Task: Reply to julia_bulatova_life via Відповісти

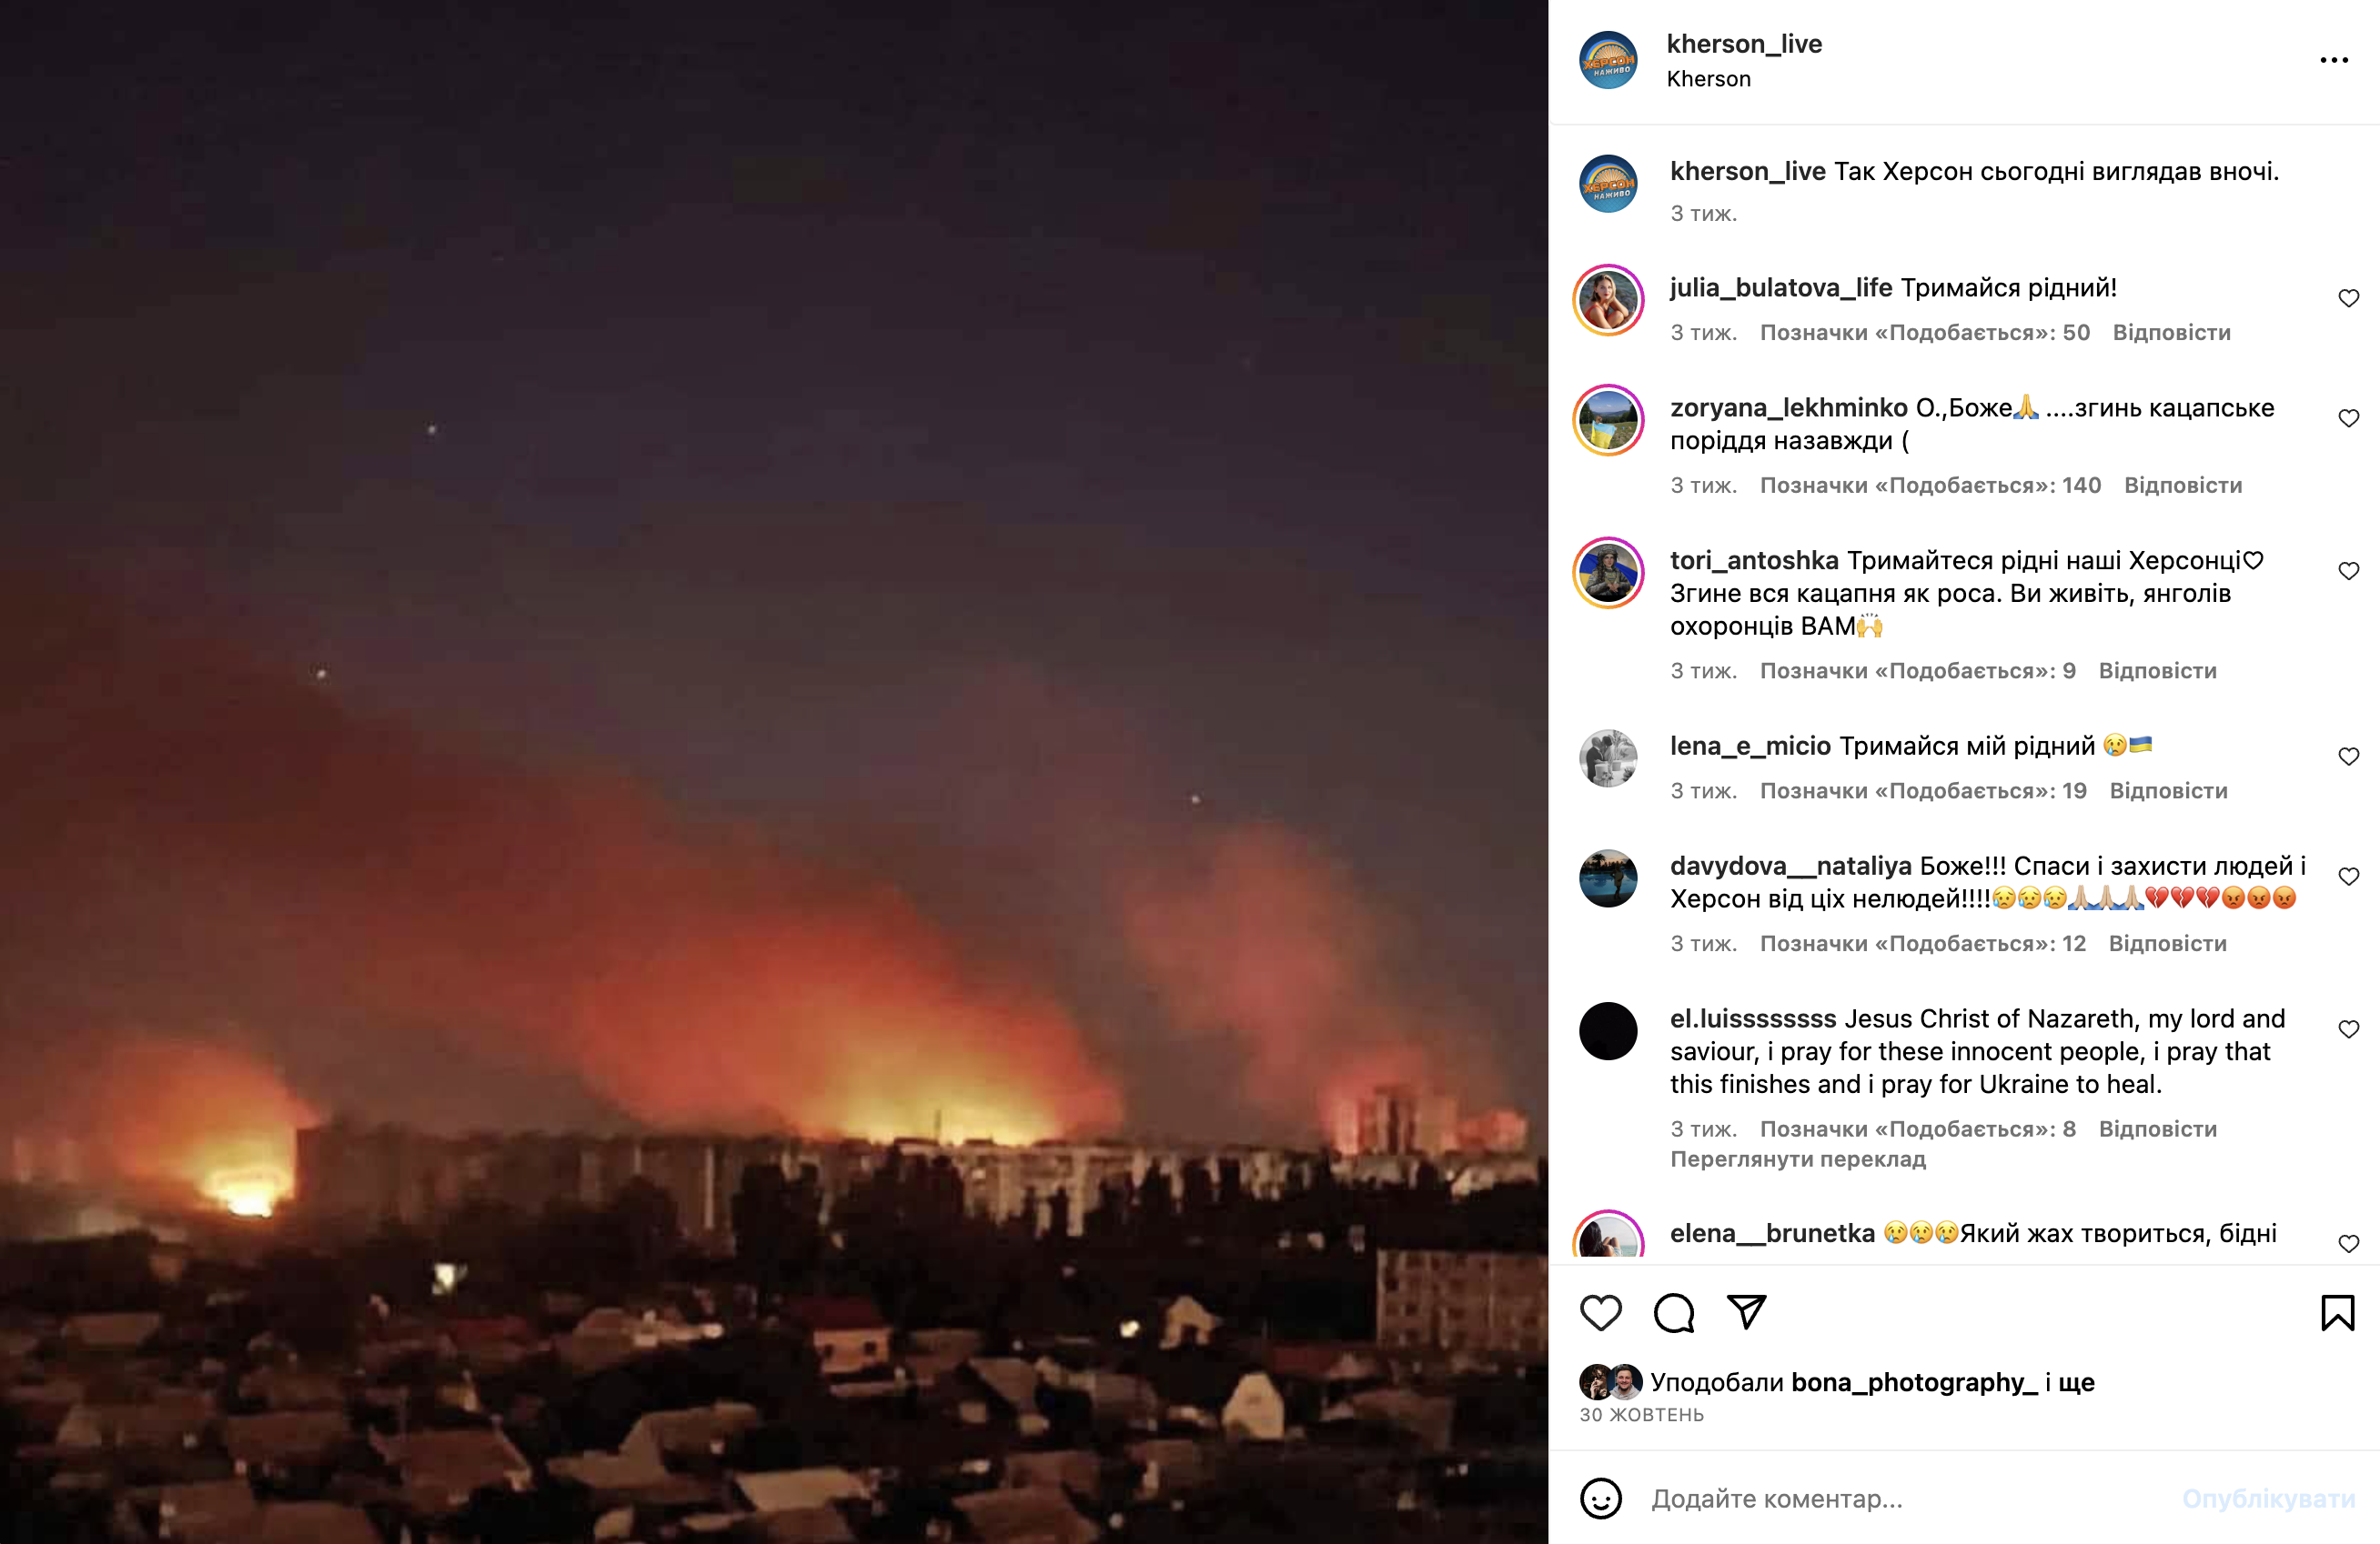Action: click(2171, 333)
